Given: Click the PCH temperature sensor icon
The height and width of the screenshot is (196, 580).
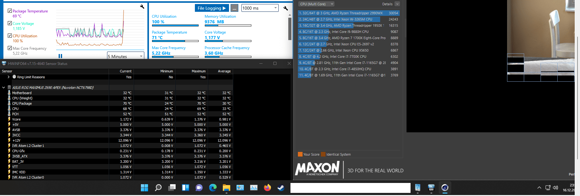Looking at the screenshot, I should coord(9,114).
